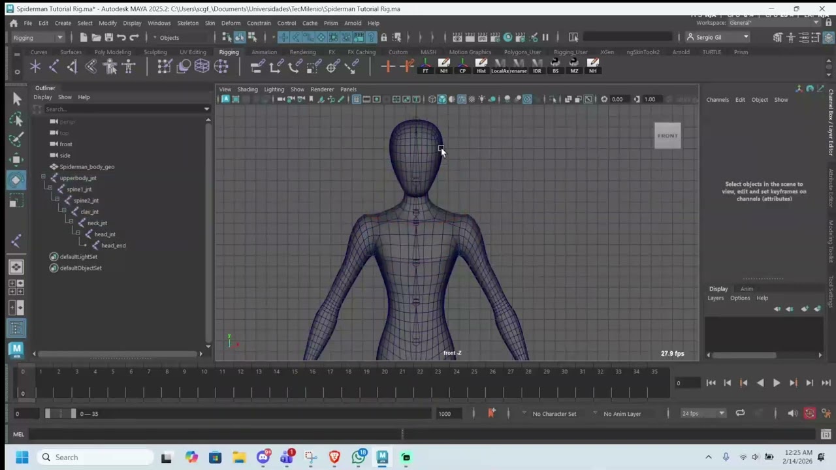Click the rename shelf button
The image size is (836, 470).
518,66
